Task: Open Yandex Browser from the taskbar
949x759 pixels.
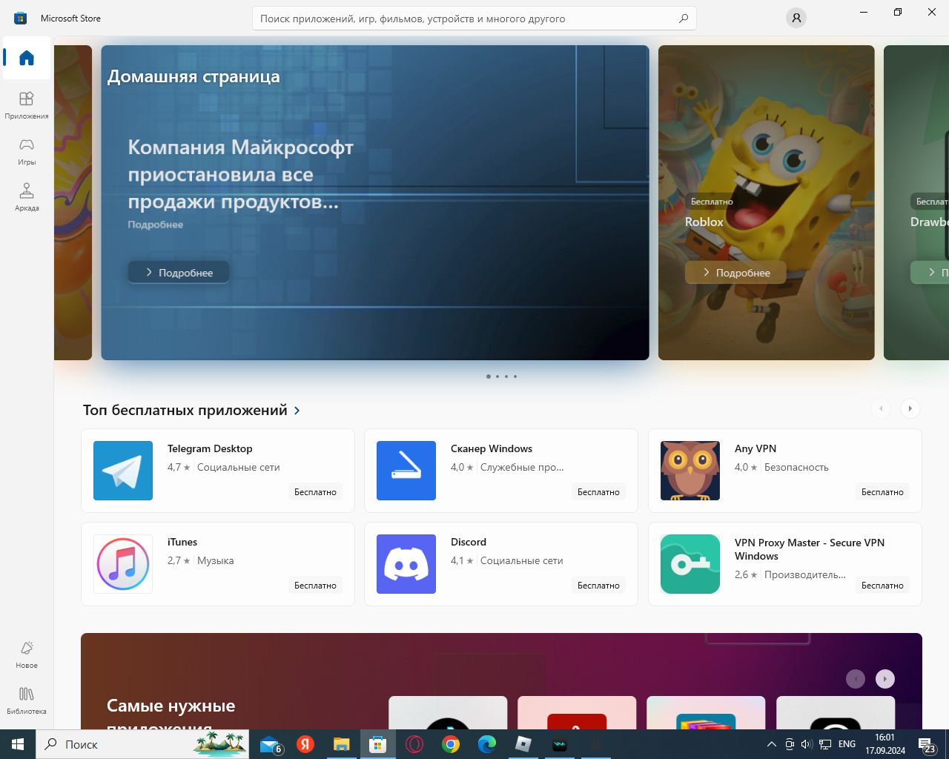Action: (x=305, y=744)
